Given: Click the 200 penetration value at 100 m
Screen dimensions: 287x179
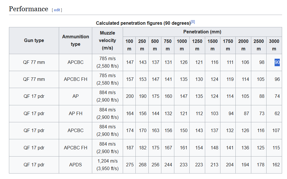Looking at the screenshot, I should 130,96.
